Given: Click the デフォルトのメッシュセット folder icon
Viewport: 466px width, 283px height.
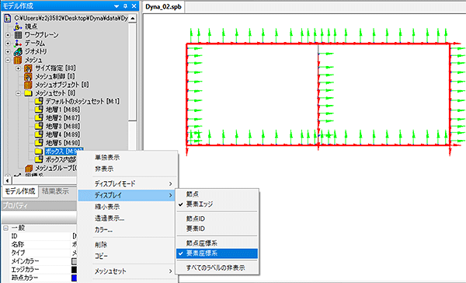Looking at the screenshot, I should point(39,101).
